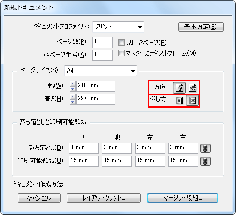Click the 方向 label

pos(162,87)
